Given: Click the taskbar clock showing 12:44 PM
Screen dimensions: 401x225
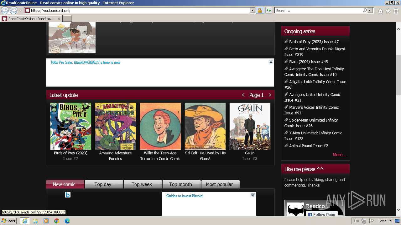Looking at the screenshot, I should (x=385, y=221).
